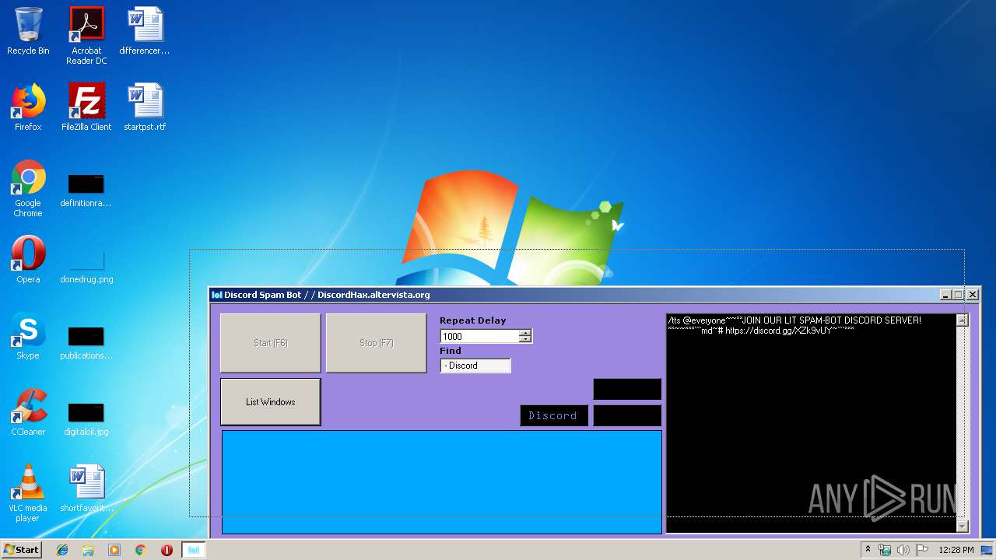Open the Recycle Bin desktop icon

[28, 31]
